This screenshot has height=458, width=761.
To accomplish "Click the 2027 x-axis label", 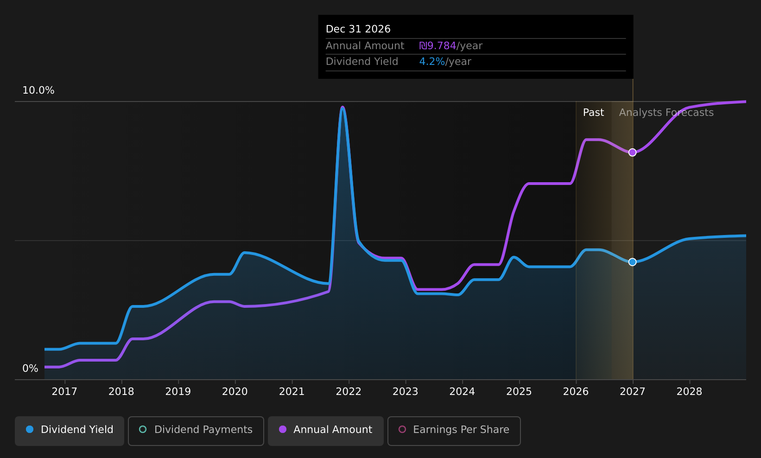I will tap(633, 392).
